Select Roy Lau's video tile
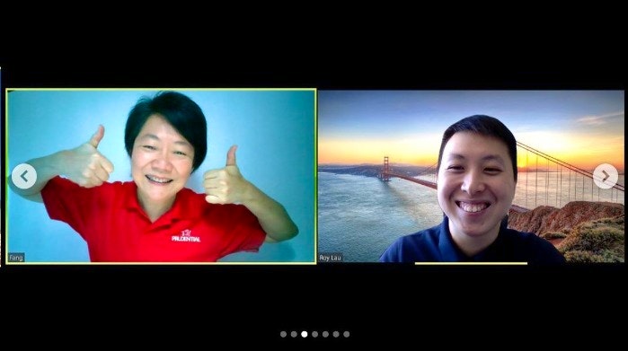The width and height of the screenshot is (628, 351). [471, 176]
